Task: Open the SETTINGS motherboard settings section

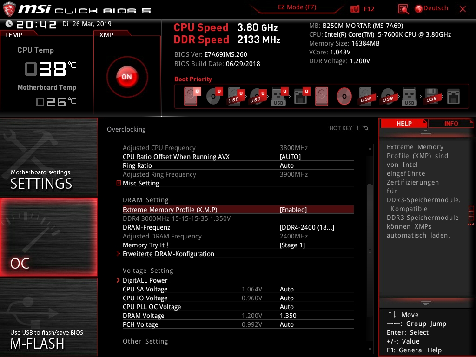Action: (x=48, y=157)
